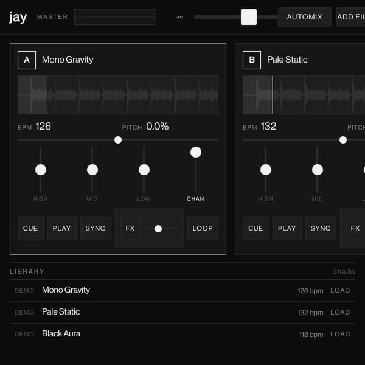Click Deck A BPM value 126
Viewport: 365px width, 365px height.
point(43,127)
